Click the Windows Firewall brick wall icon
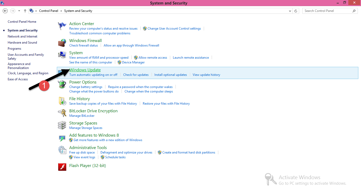The image size is (361, 195). point(62,43)
